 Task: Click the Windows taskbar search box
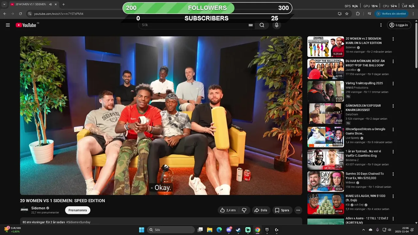170,230
